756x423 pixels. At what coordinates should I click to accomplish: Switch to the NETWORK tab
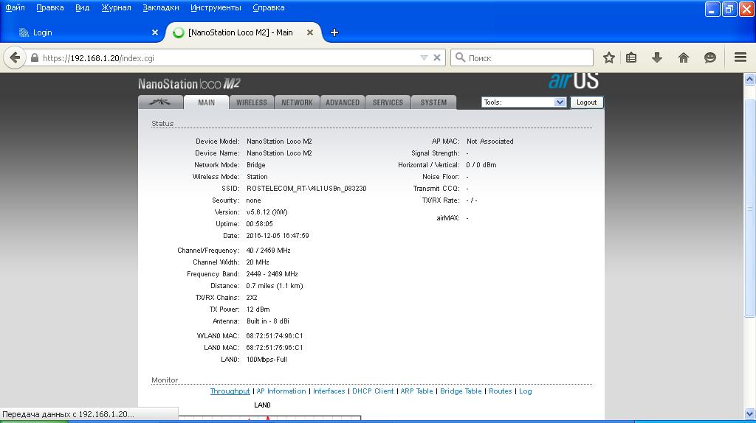tap(297, 102)
